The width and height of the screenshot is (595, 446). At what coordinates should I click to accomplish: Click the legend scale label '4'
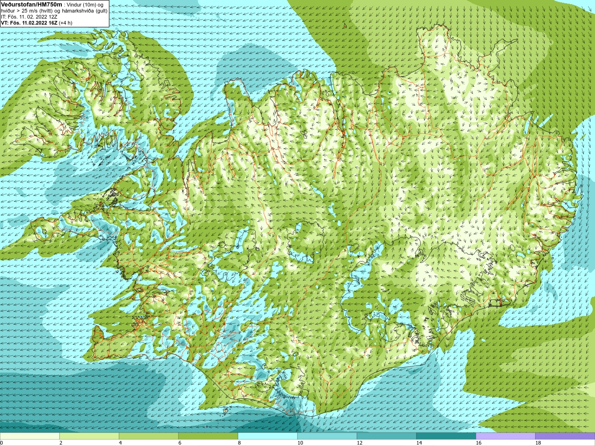(x=120, y=443)
